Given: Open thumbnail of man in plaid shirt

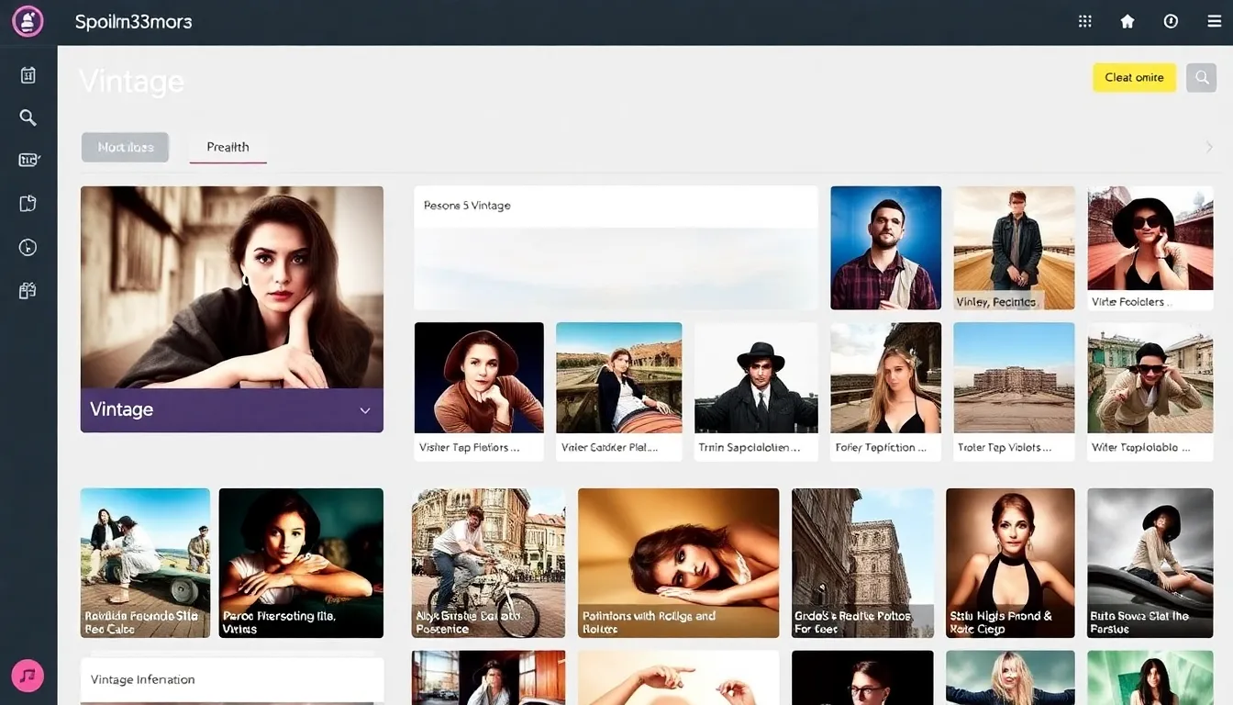Looking at the screenshot, I should 885,248.
